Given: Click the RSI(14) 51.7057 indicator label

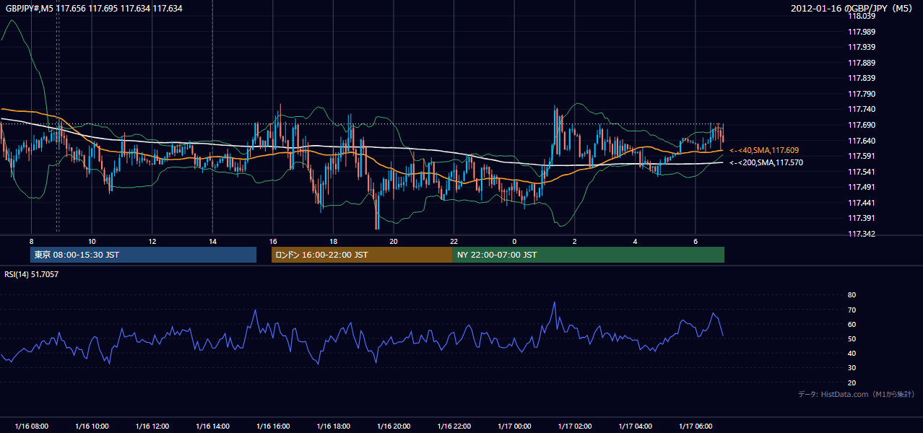Looking at the screenshot, I should (32, 274).
